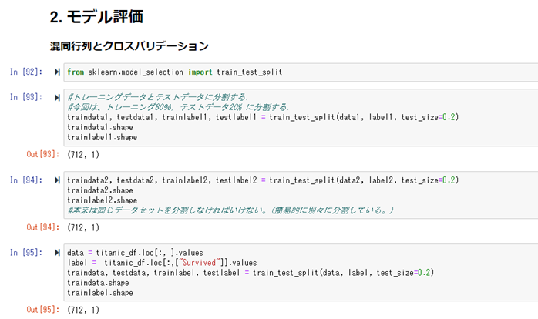This screenshot has height=319, width=538.
Task: Click the traindata.shape line in cell 95
Action: click(x=98, y=283)
